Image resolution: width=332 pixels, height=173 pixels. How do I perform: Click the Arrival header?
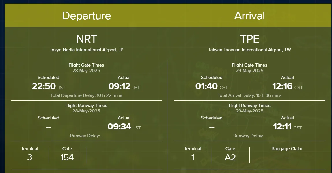[249, 16]
